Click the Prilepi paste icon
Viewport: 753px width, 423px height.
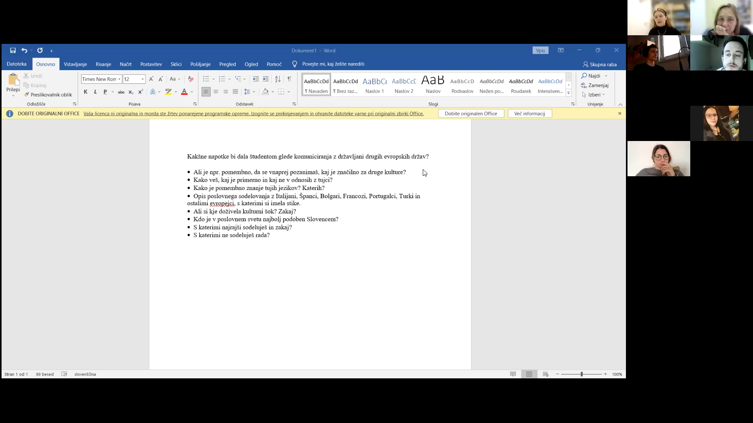point(13,80)
